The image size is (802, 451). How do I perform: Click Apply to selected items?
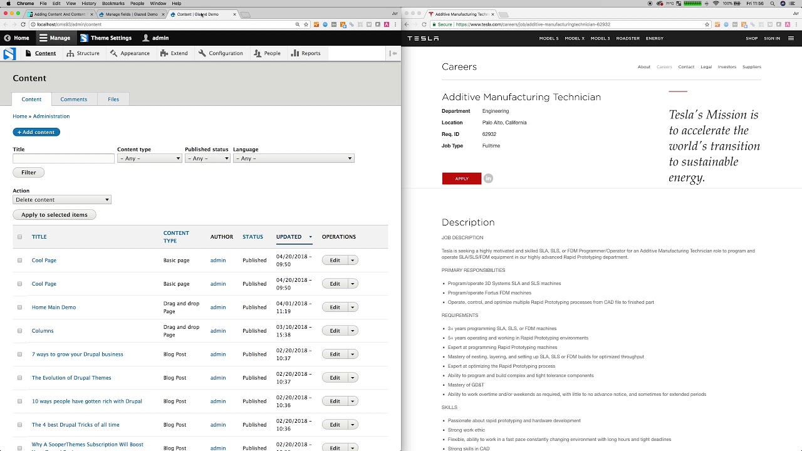pyautogui.click(x=54, y=215)
